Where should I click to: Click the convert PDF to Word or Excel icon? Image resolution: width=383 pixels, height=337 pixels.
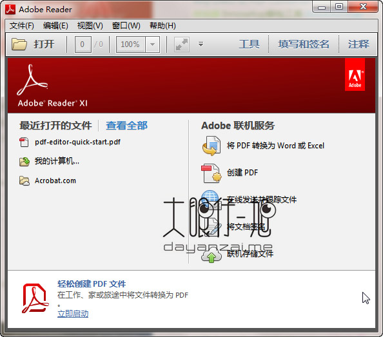pos(211,146)
